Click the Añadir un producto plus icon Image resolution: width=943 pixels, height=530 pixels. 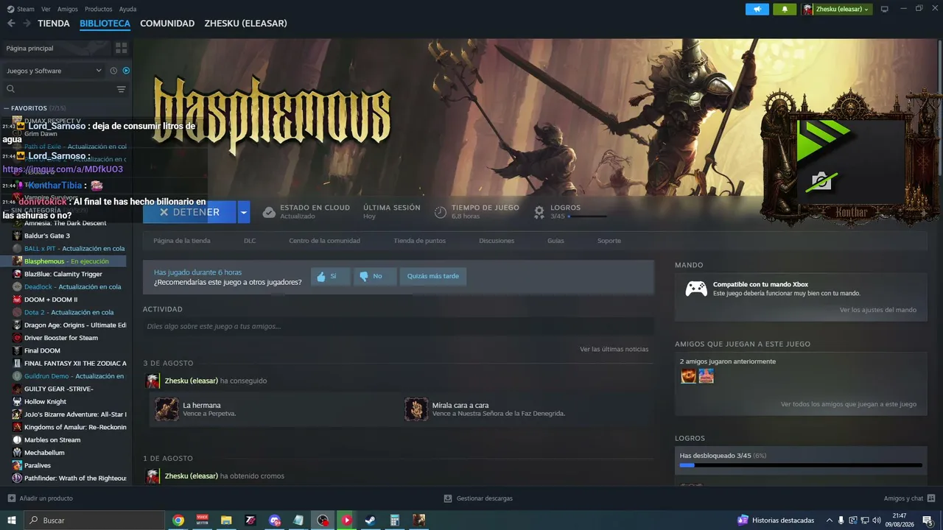[12, 498]
